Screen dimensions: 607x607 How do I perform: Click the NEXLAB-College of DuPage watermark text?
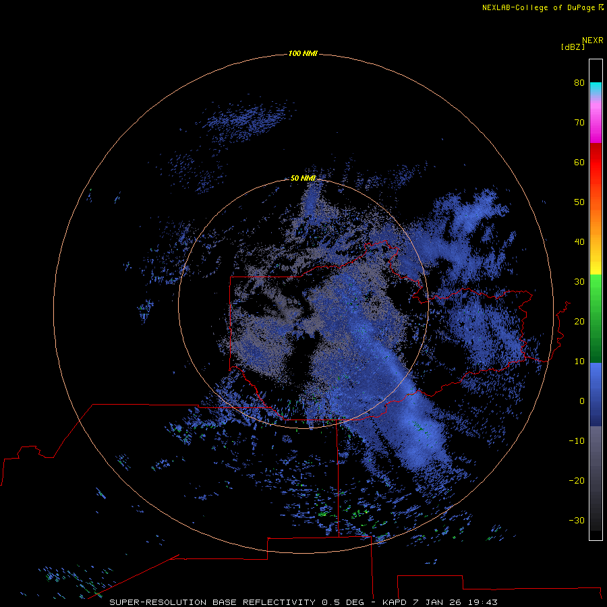(538, 7)
